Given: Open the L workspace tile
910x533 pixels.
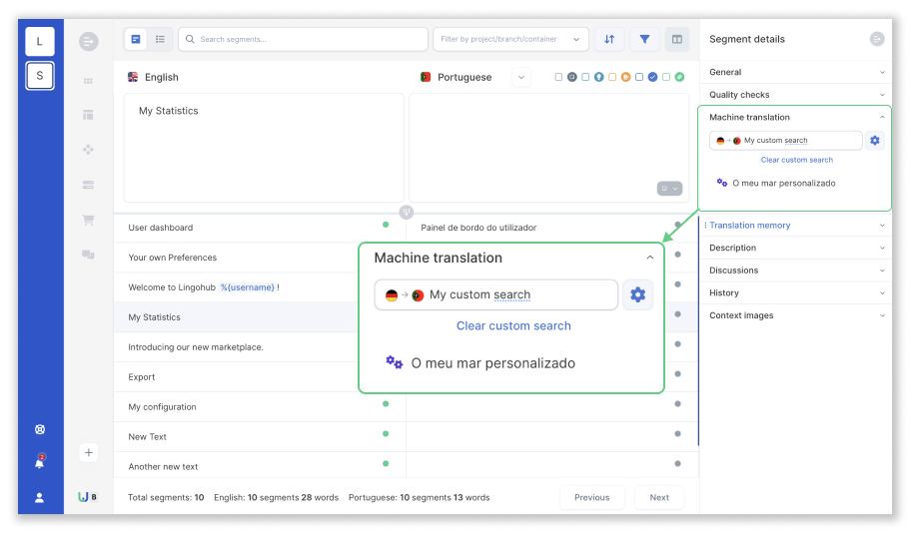Looking at the screenshot, I should 40,41.
